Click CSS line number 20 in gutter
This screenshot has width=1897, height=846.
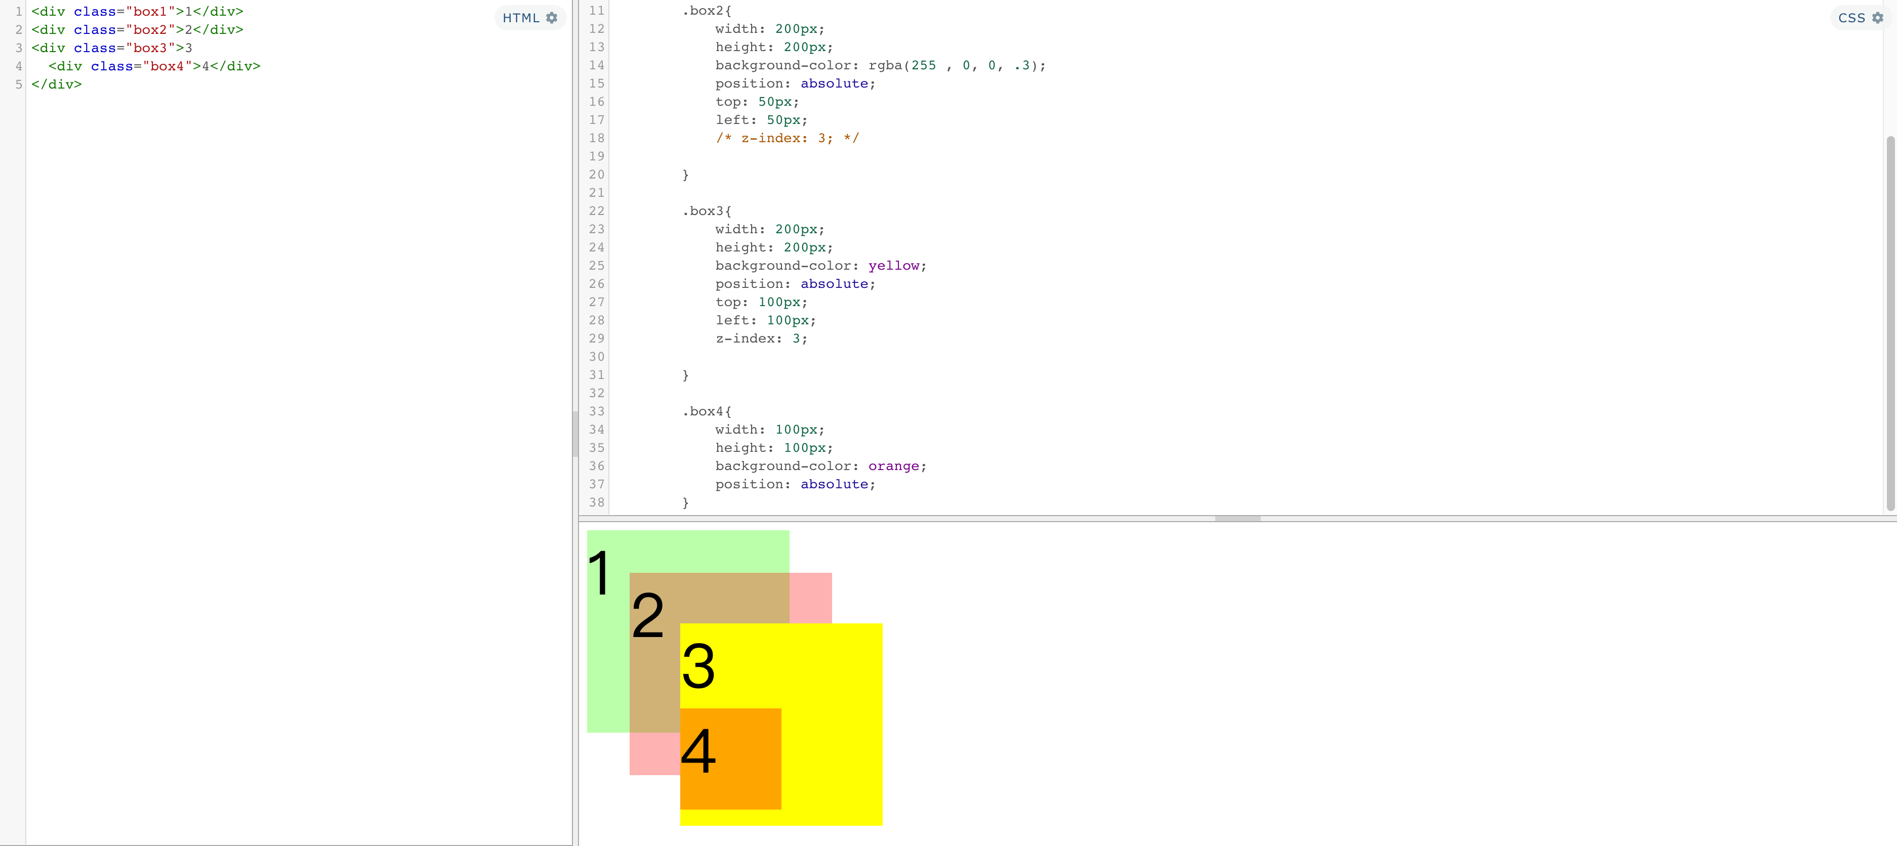[597, 175]
